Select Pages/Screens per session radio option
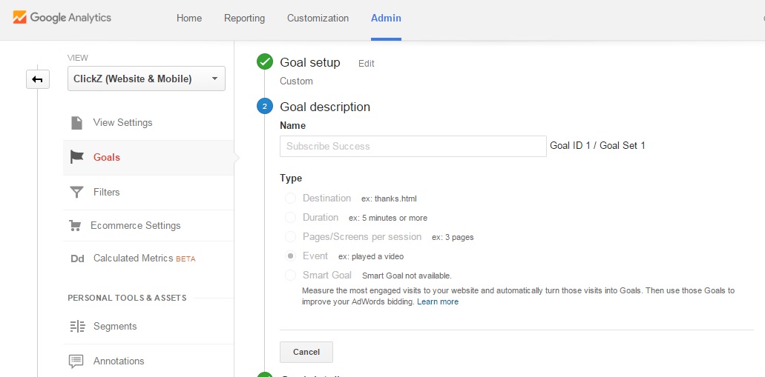 click(x=290, y=237)
